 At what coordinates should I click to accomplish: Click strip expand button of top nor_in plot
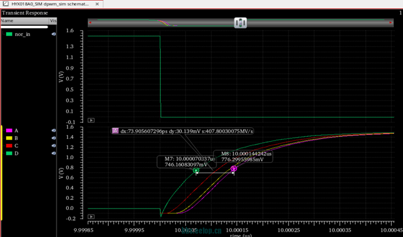tap(91, 120)
